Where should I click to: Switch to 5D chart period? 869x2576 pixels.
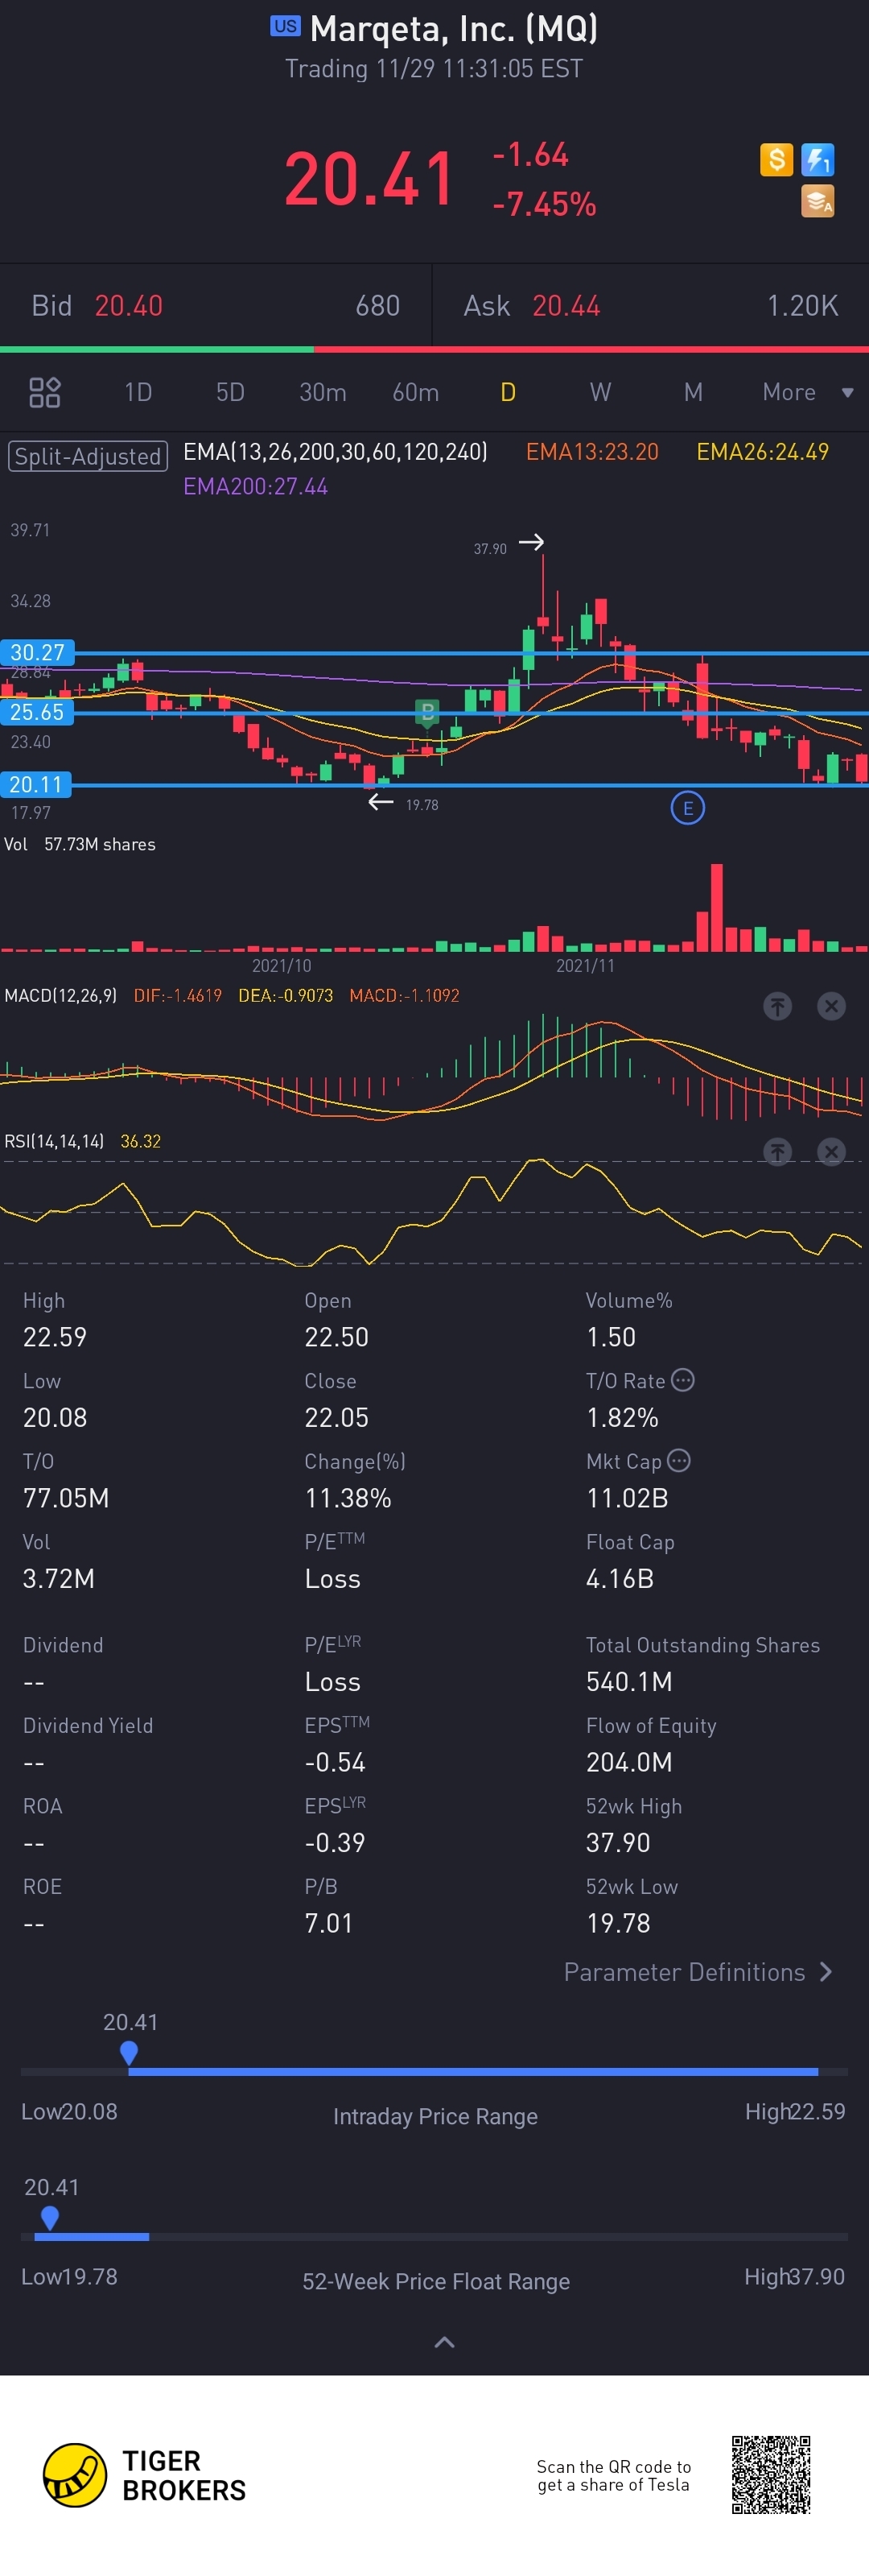[x=230, y=392]
